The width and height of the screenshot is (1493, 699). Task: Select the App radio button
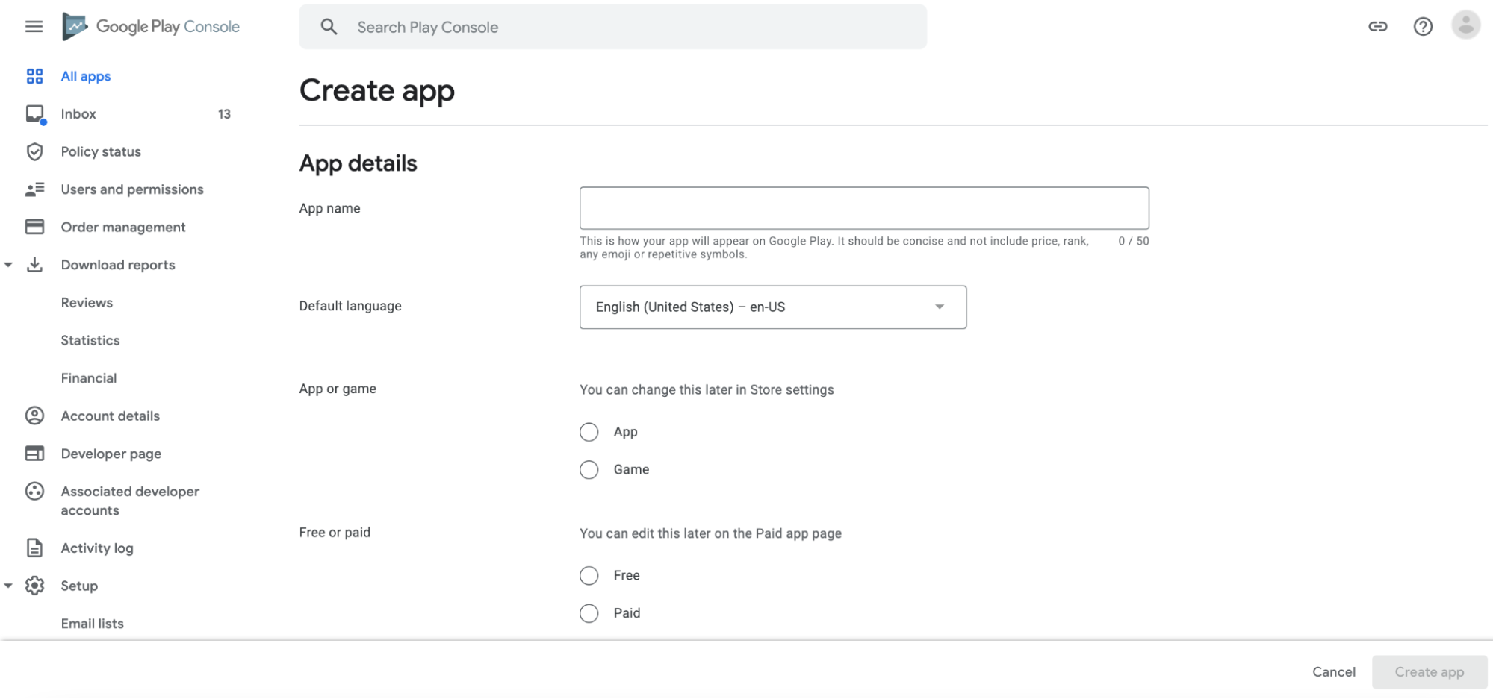[589, 431]
